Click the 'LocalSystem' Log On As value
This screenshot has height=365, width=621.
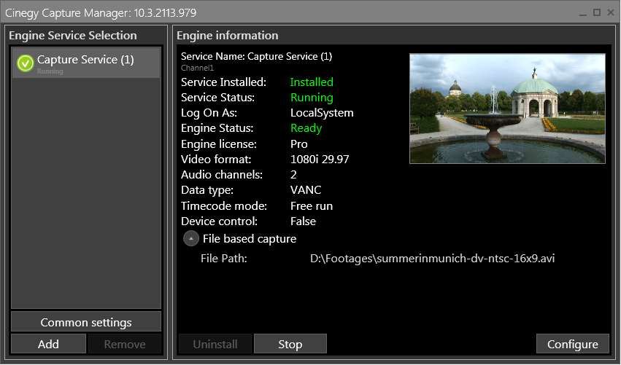click(322, 113)
